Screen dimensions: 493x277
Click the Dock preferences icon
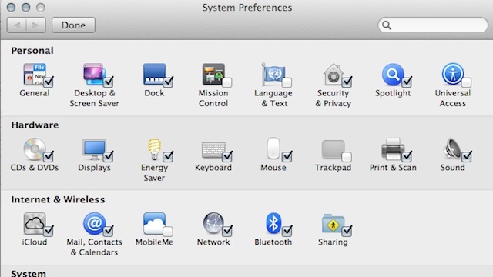pyautogui.click(x=154, y=74)
